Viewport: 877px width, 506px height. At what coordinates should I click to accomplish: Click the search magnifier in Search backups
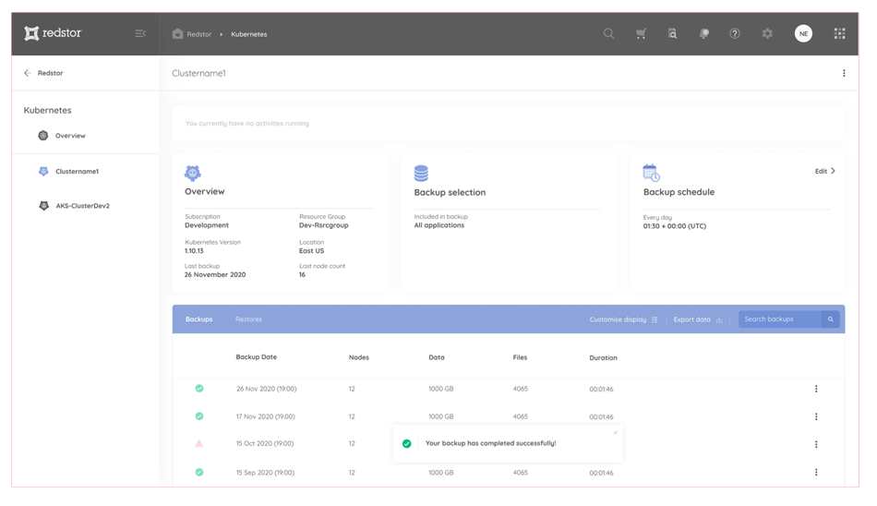pos(831,319)
